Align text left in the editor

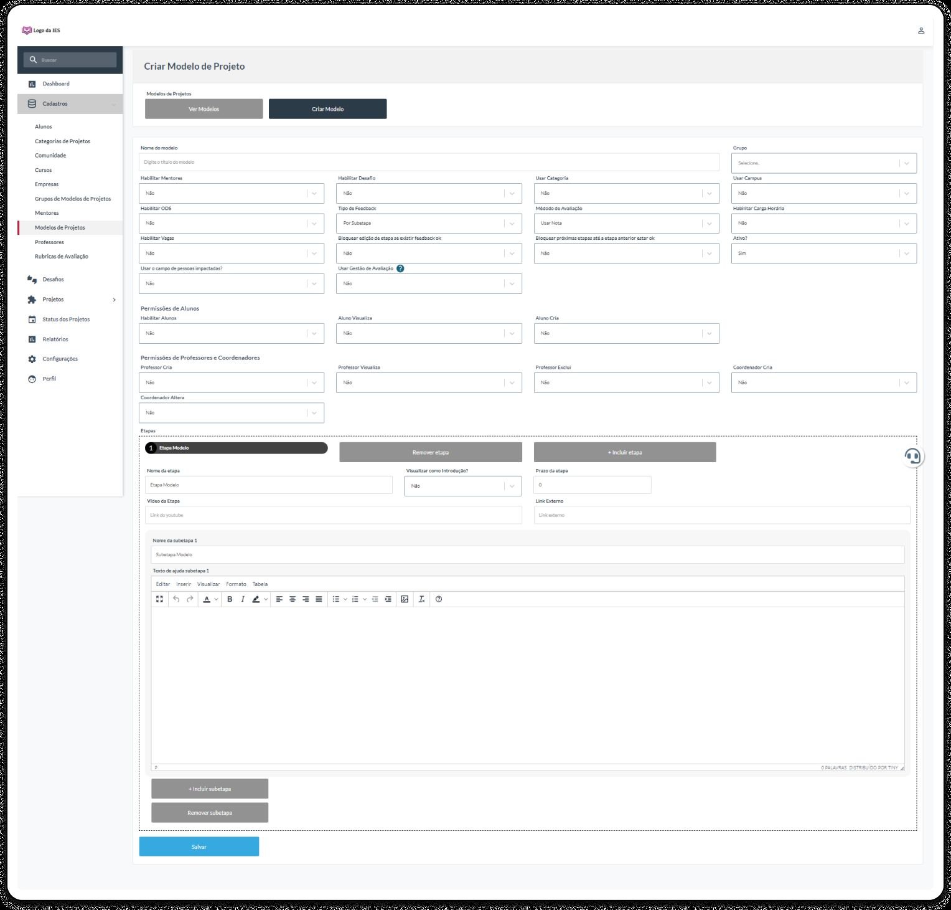pyautogui.click(x=279, y=599)
